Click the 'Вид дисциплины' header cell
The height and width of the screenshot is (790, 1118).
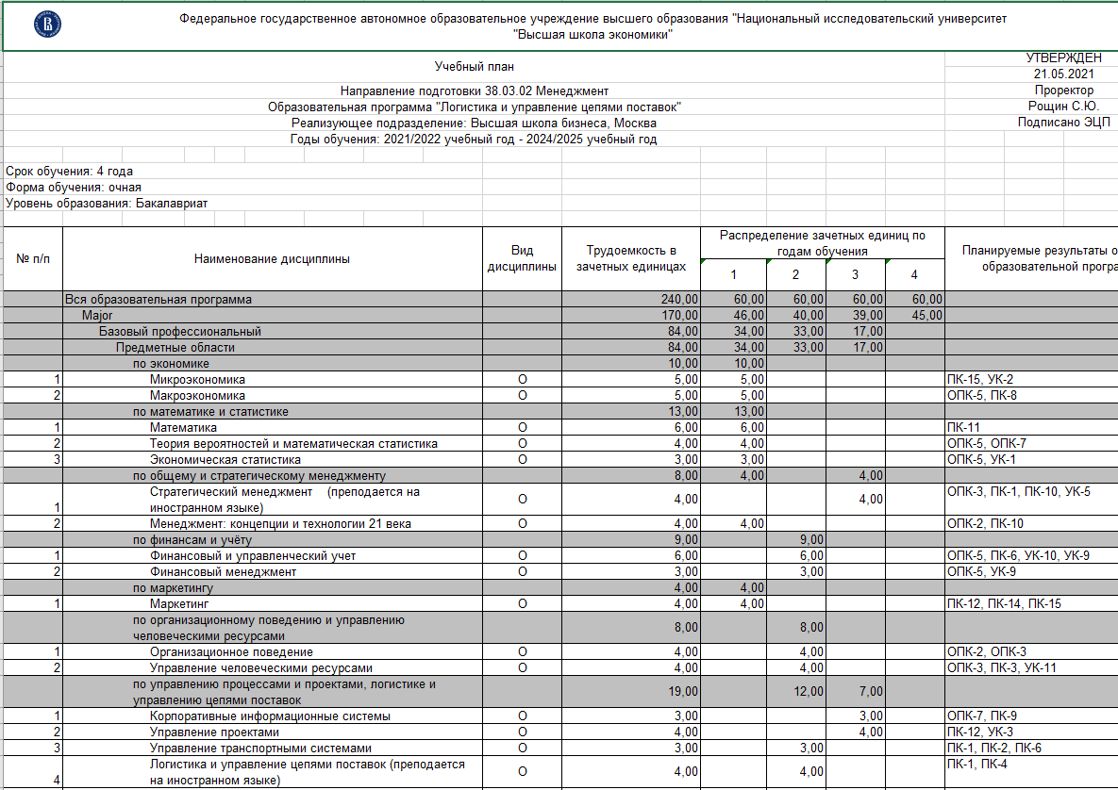522,258
